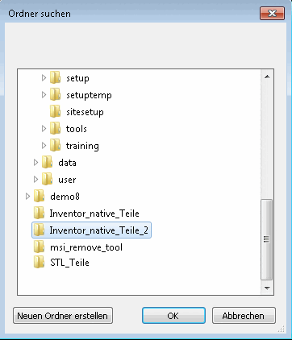
Task: Click the scrollbar up arrow
Action: [x=267, y=77]
